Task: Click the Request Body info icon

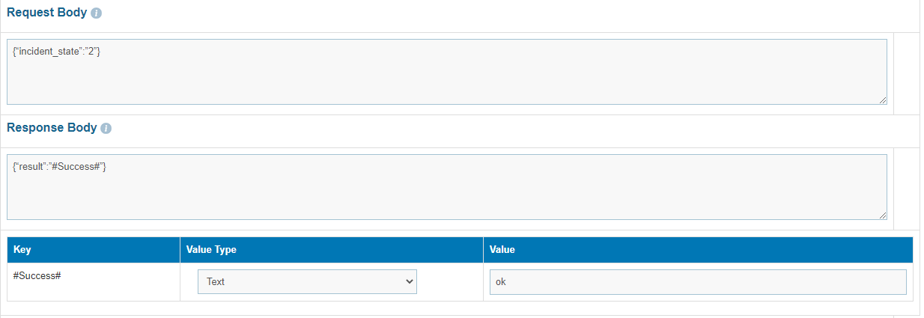Action: point(96,13)
